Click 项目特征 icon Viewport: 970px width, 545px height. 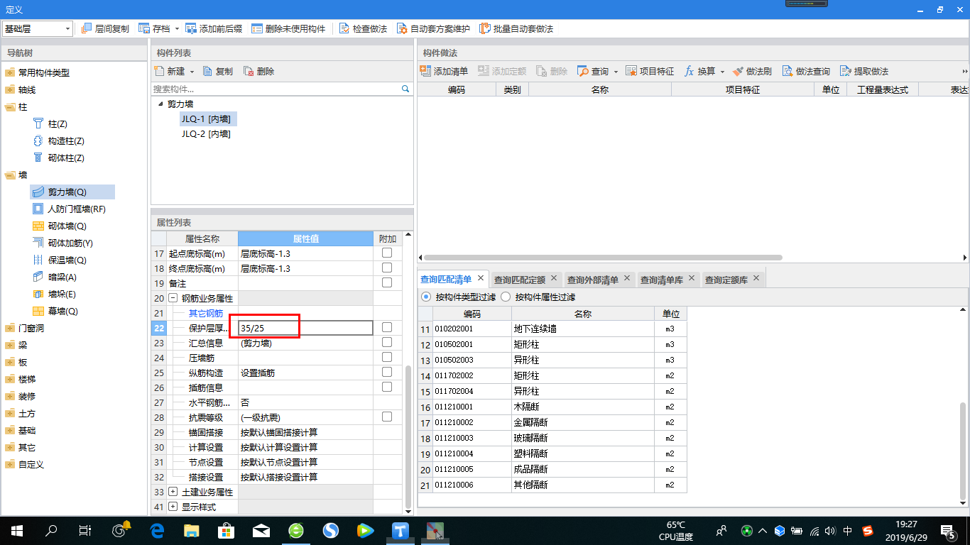tap(631, 71)
